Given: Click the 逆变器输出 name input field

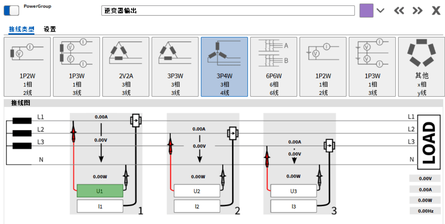Looking at the screenshot, I should coord(228,11).
